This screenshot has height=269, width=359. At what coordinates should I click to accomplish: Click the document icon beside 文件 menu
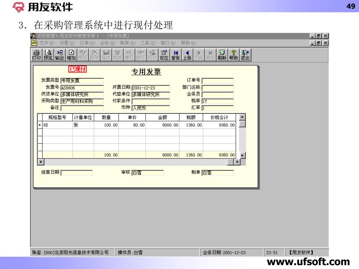click(34, 43)
